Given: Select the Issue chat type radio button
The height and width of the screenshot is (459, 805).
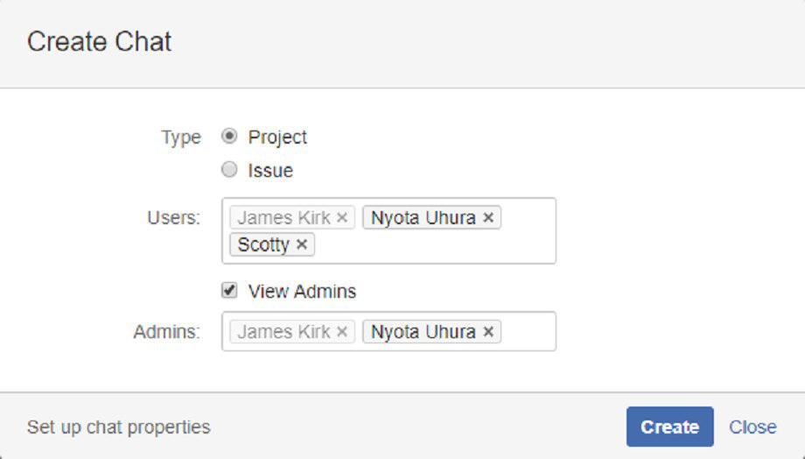Looking at the screenshot, I should point(229,170).
